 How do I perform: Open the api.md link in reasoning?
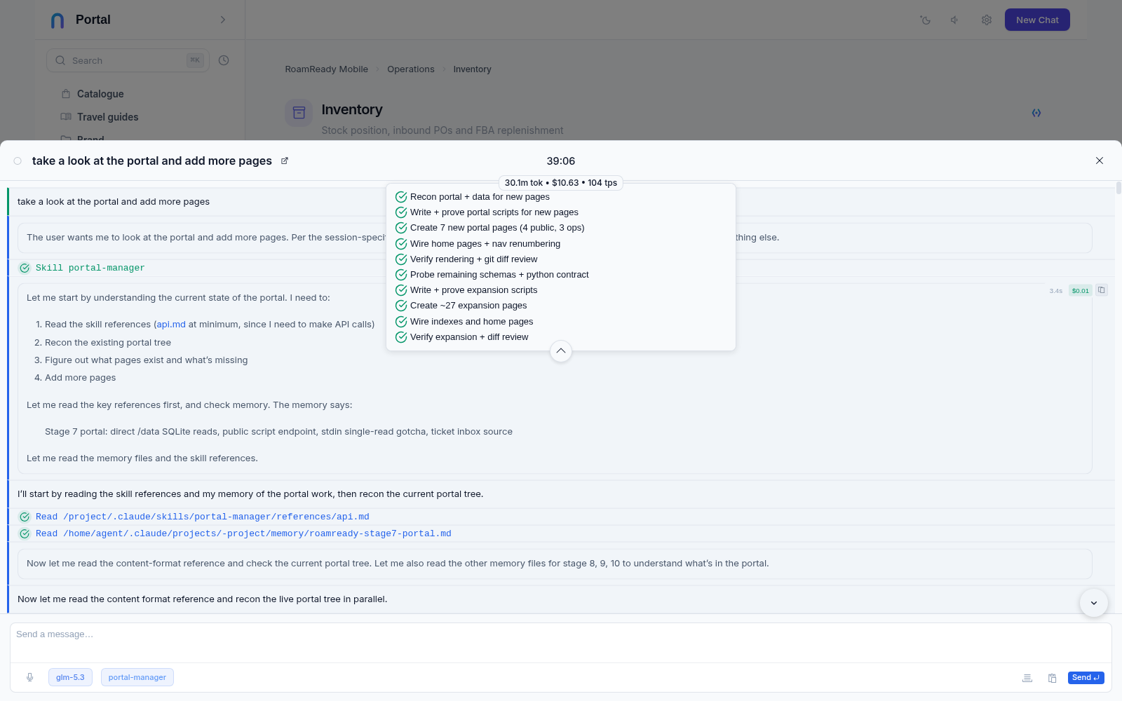[171, 325]
